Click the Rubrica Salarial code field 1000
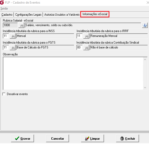 tap(10, 25)
